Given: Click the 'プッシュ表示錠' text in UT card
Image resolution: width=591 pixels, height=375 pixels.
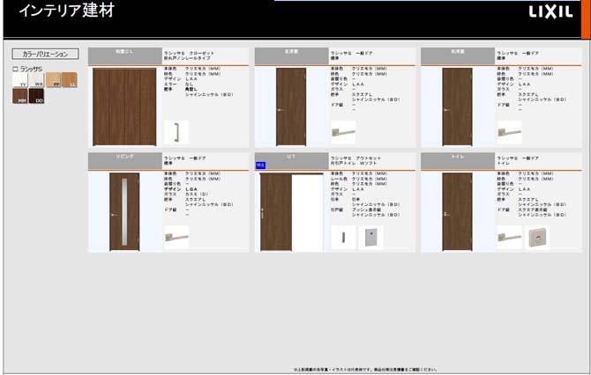Looking at the screenshot, I should tap(366, 210).
